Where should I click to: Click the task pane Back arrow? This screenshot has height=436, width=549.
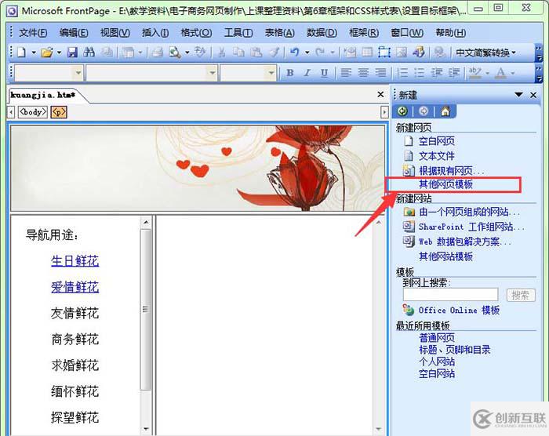pos(402,111)
